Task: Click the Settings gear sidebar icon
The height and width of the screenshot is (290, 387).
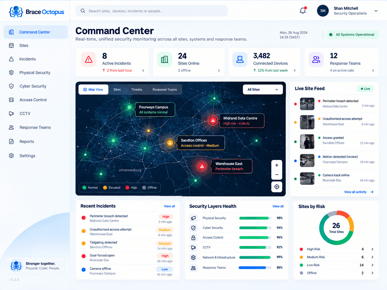Action: (x=11, y=156)
